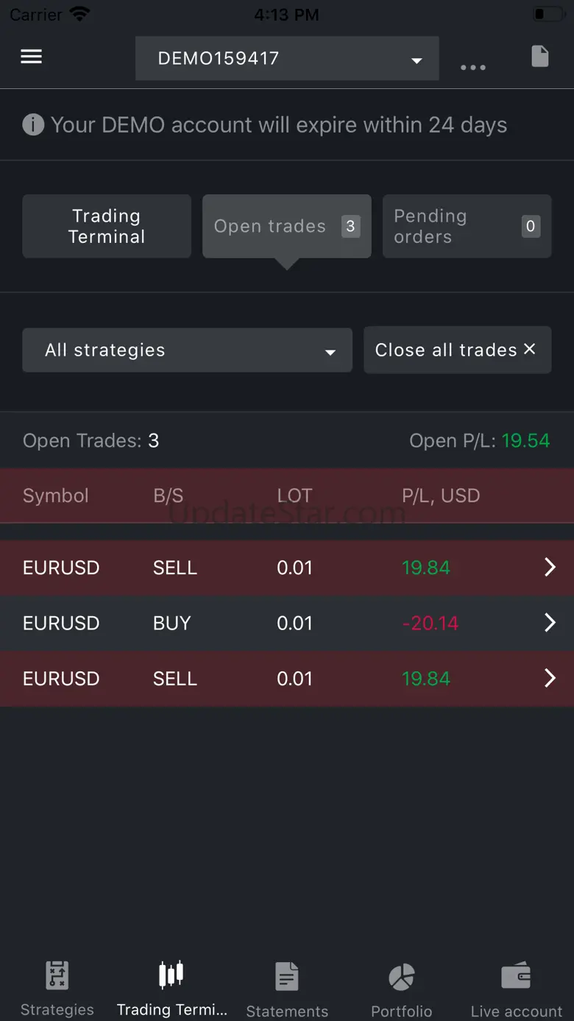Tap the Symbol column header
Screen dimensions: 574x1021
[x=56, y=495]
